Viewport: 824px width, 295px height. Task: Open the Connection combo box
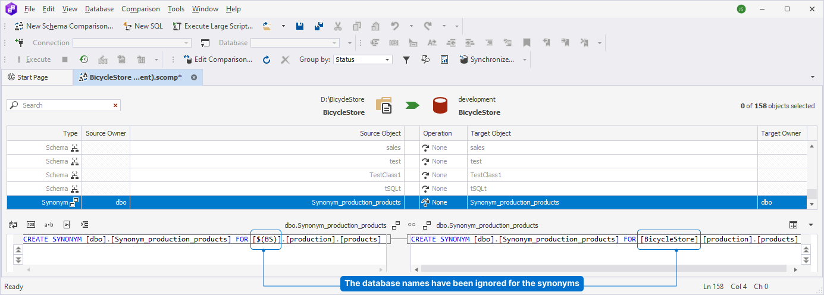pyautogui.click(x=131, y=43)
